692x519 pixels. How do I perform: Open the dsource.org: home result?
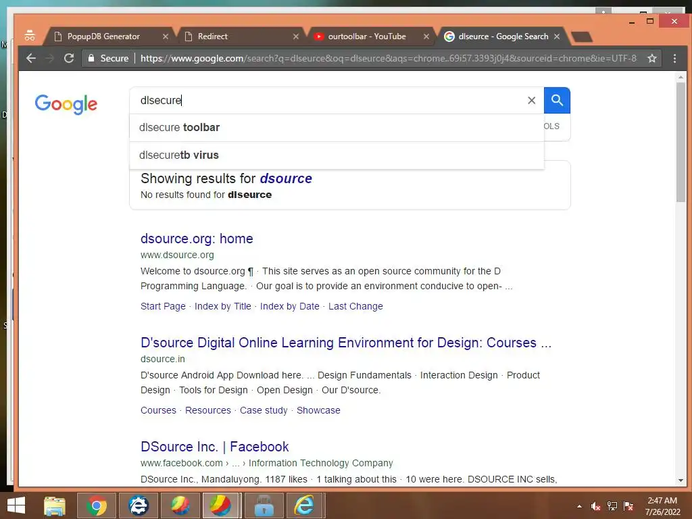point(197,239)
